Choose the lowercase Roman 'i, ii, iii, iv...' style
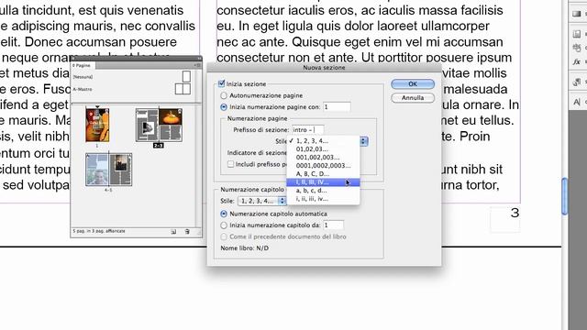 coord(323,199)
